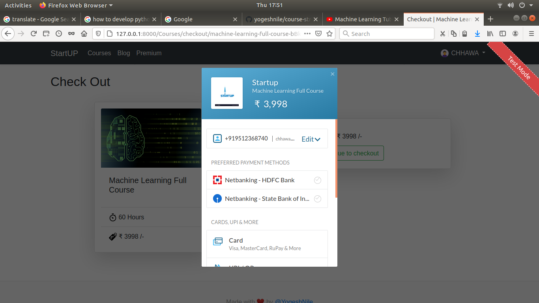Viewport: 539px width, 303px height.
Task: Open page actions three-dot menu
Action: [307, 34]
